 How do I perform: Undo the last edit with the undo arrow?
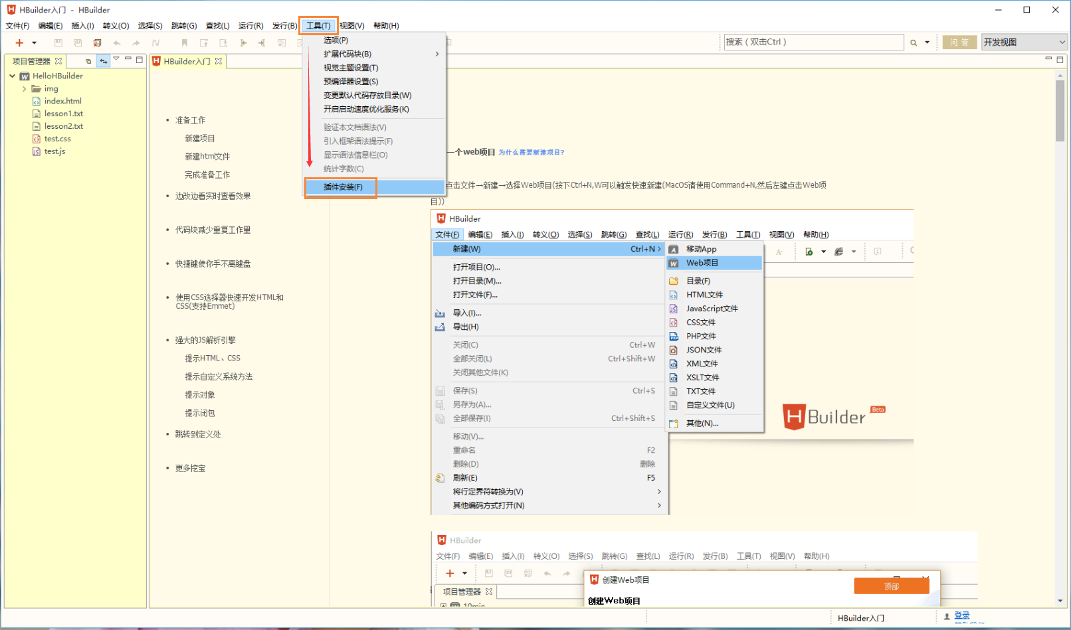tap(117, 42)
